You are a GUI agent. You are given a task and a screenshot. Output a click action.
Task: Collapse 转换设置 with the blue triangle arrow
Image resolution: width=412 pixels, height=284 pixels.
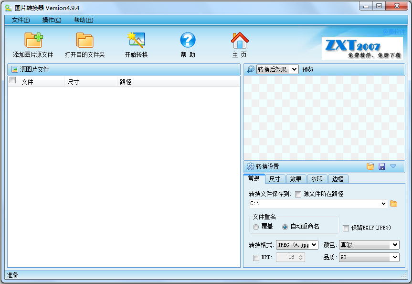point(393,166)
